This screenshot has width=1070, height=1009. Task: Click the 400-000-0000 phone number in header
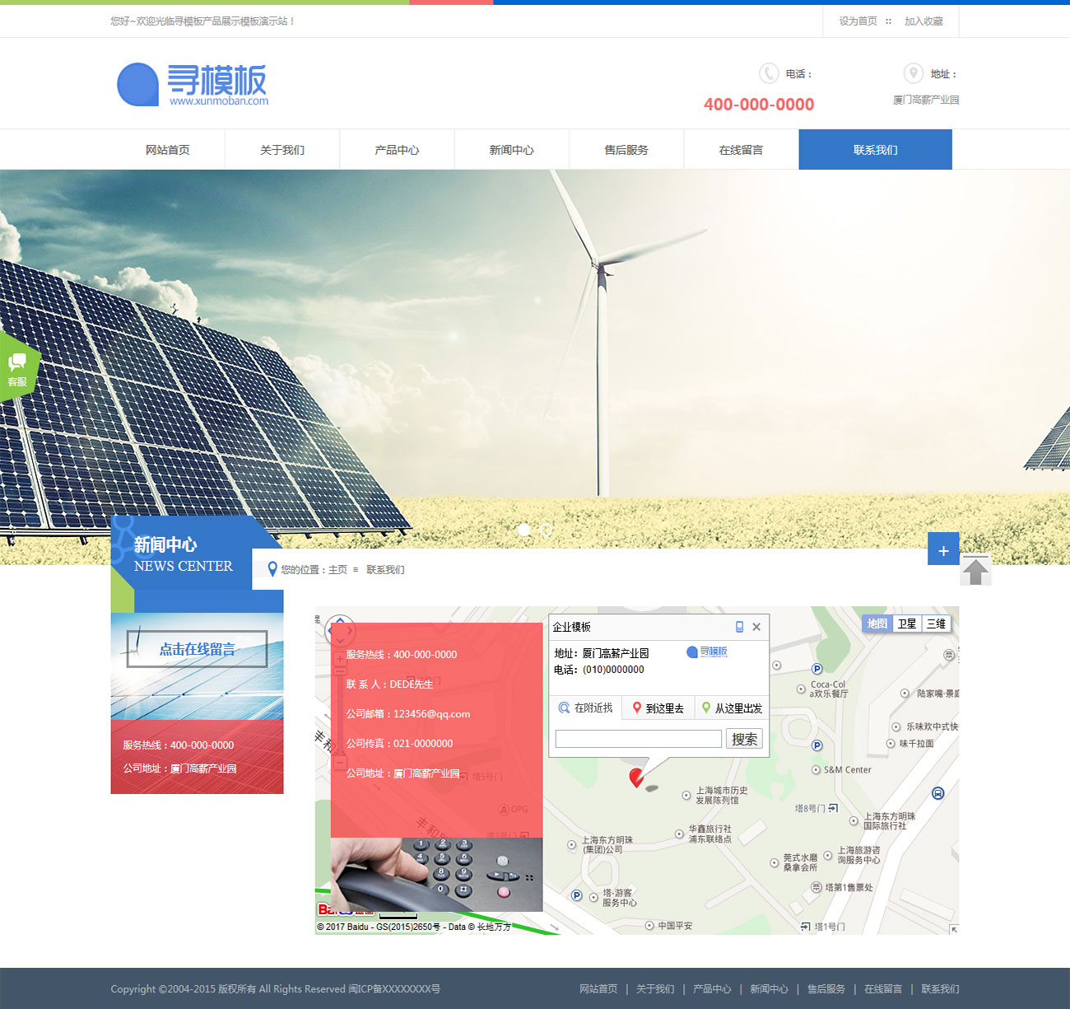[x=759, y=105]
